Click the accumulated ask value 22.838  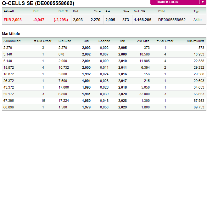tap(199, 61)
